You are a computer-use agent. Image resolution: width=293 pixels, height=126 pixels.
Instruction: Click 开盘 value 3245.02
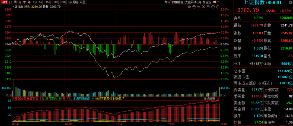point(287,33)
